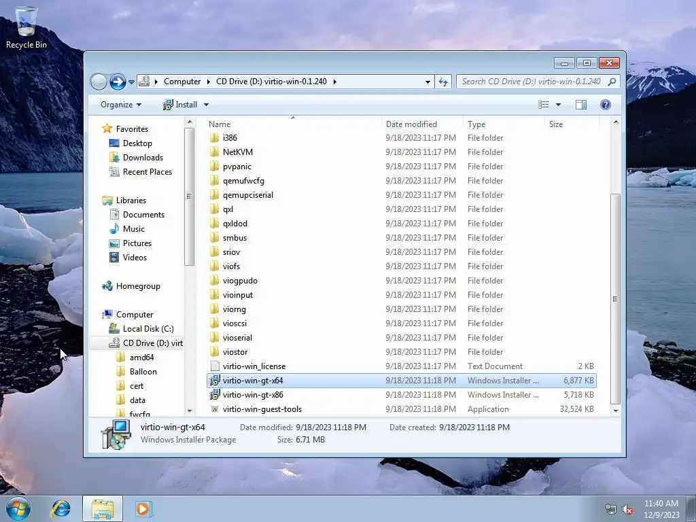The width and height of the screenshot is (696, 522).
Task: Open the Organize menu
Action: tap(121, 105)
